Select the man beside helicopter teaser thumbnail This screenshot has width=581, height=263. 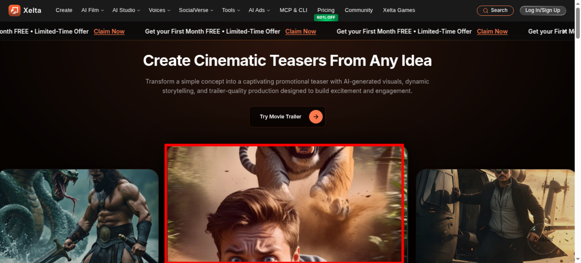pos(495,216)
